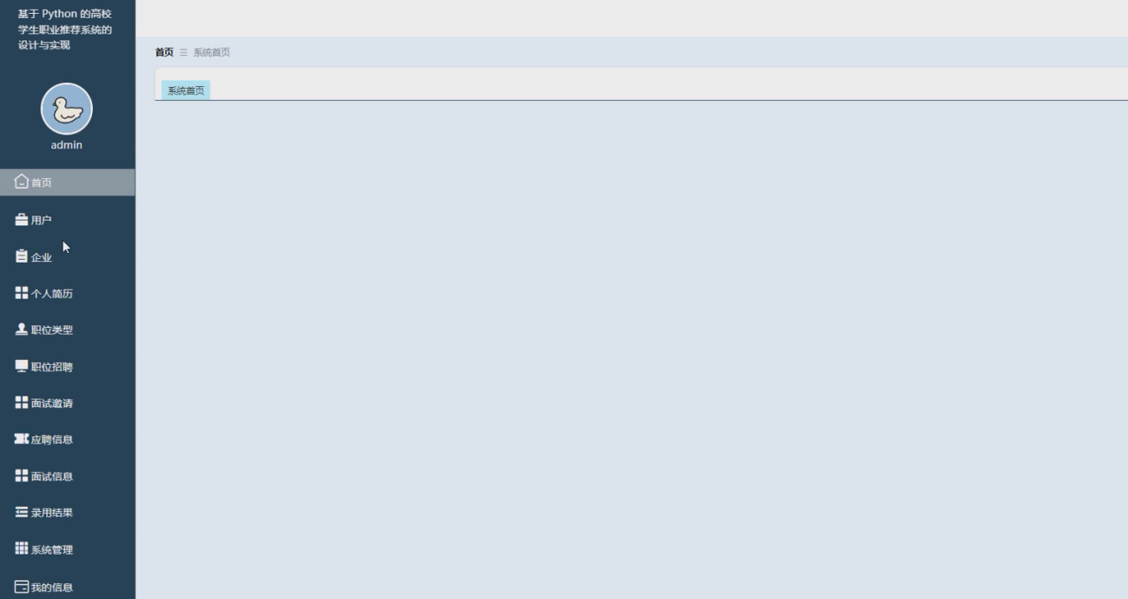This screenshot has height=599, width=1128.
Task: Click the system title text in the sidebar
Action: coord(65,30)
